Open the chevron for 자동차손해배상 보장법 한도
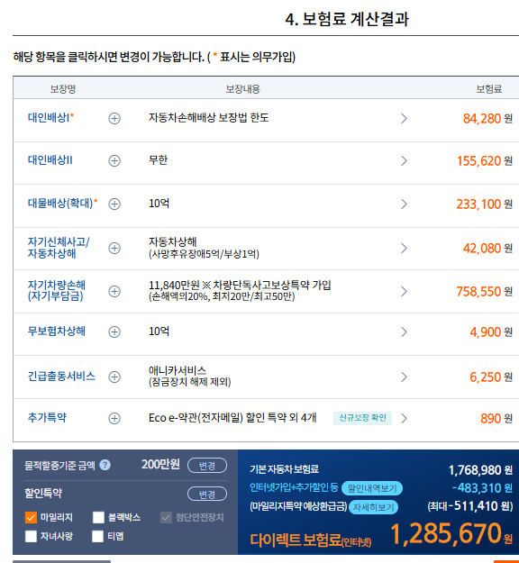Viewport: 519px width, 563px height. (x=404, y=119)
